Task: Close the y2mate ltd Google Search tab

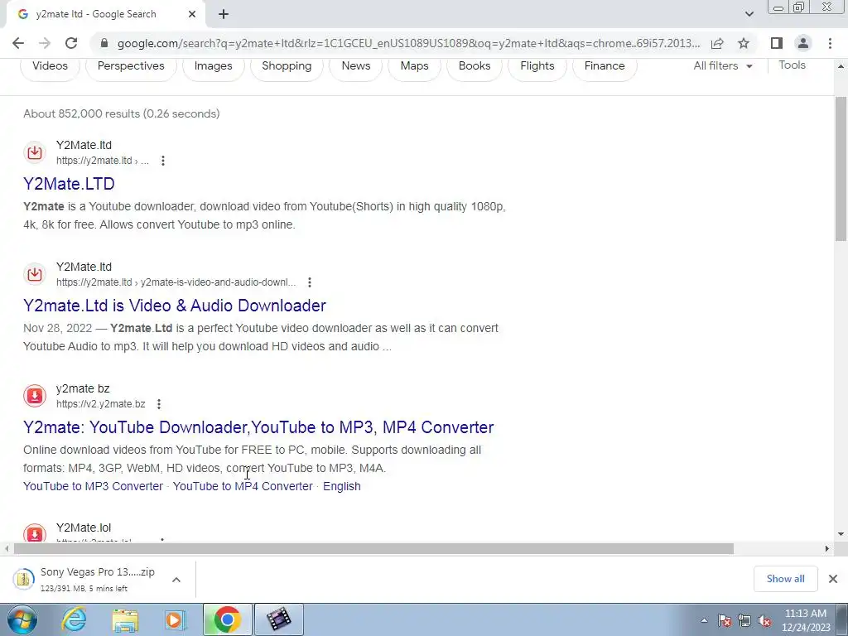Action: [192, 14]
